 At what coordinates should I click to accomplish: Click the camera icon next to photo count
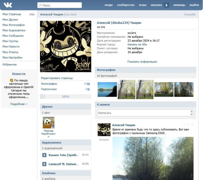88,84
